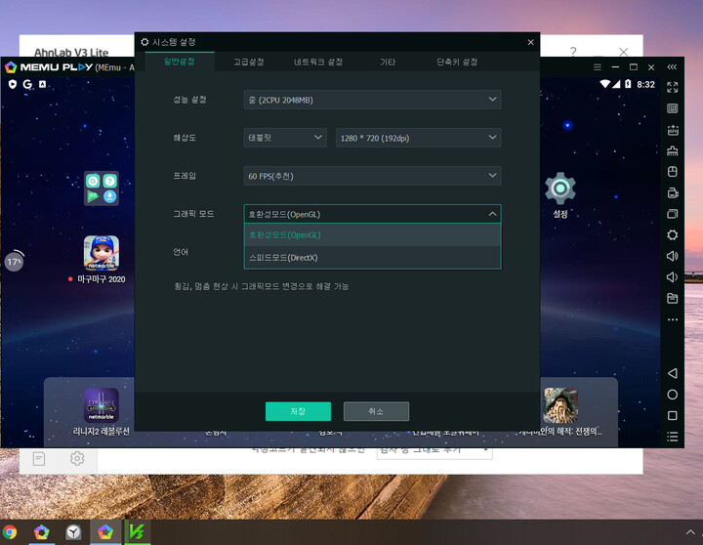Open the keyboard mapping icon in sidebar
This screenshot has height=545, width=703.
(x=672, y=108)
